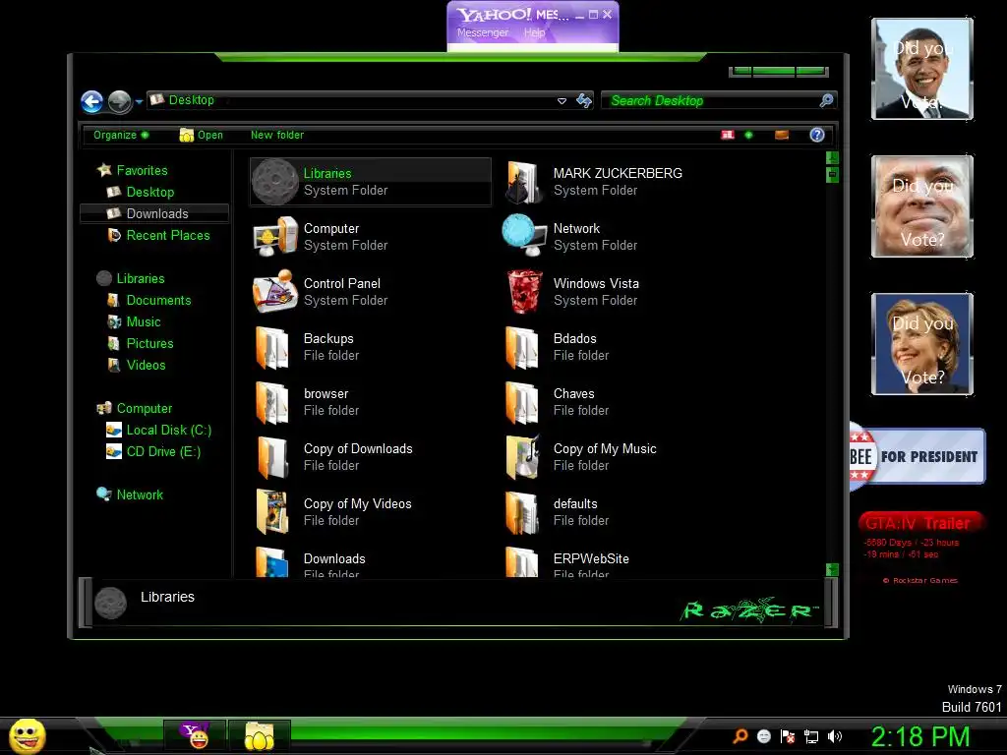Open Recent Places in the sidebar
Viewport: 1007px width, 755px height.
click(x=158, y=236)
